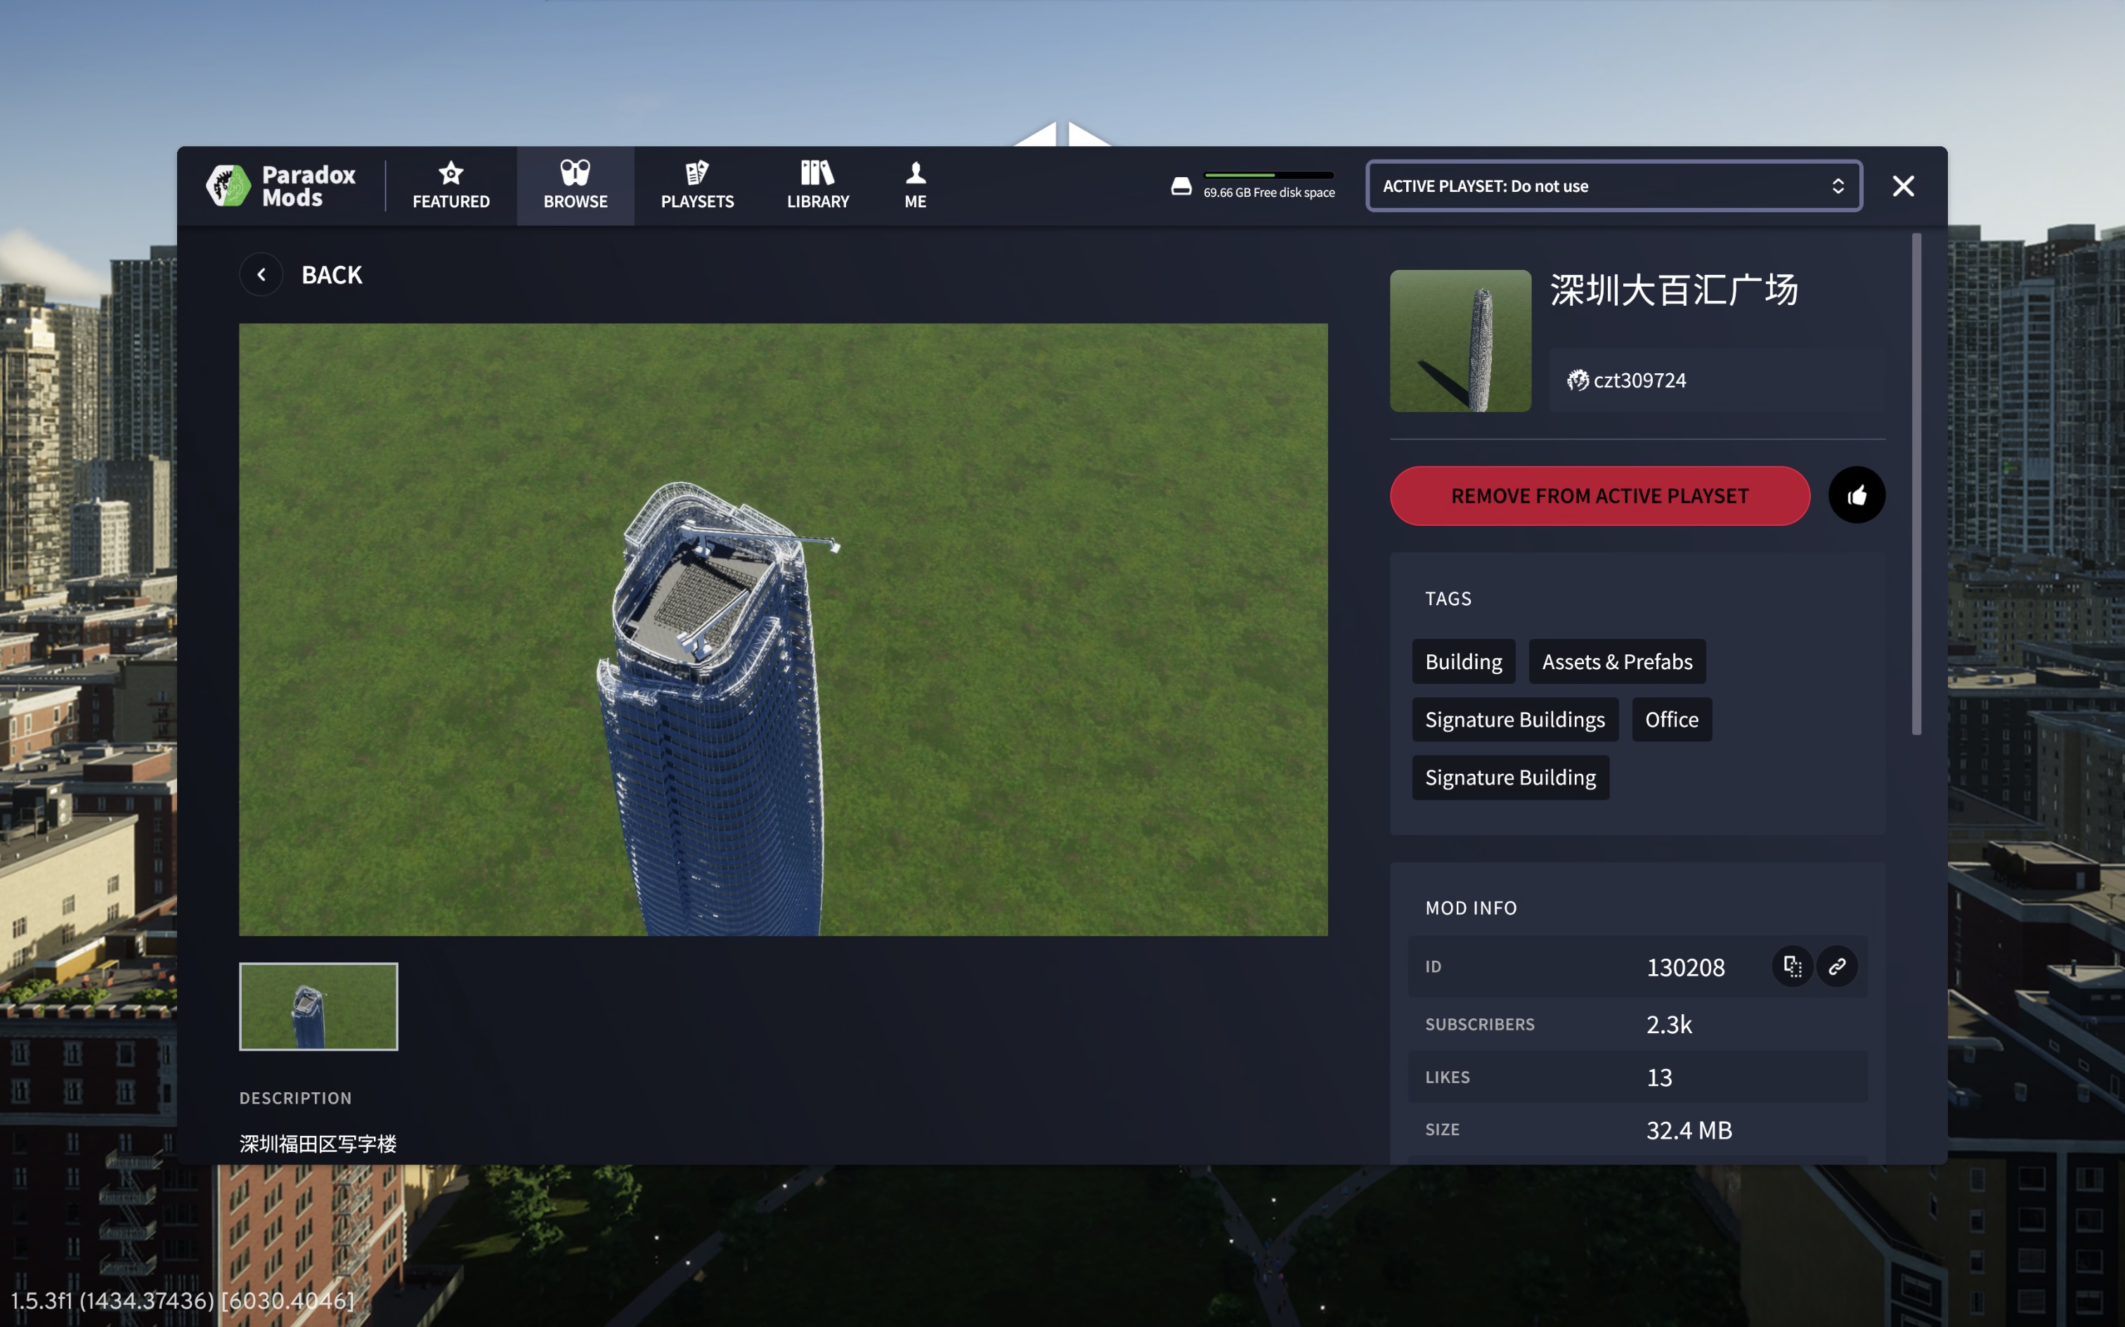Open author czt309724's profile

tap(1639, 380)
